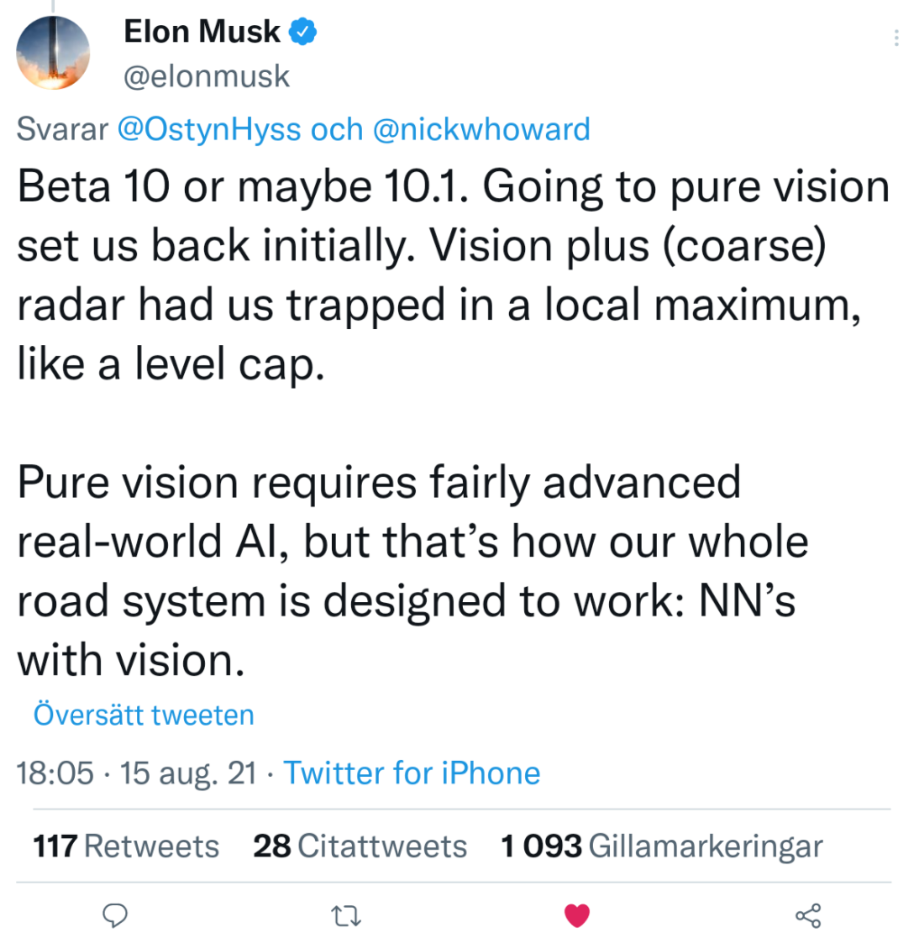This screenshot has width=924, height=943.
Task: Open the @nickwhoward mention link
Action: 482,129
